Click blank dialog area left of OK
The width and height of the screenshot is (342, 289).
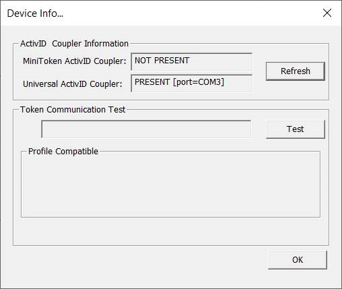click(139, 260)
